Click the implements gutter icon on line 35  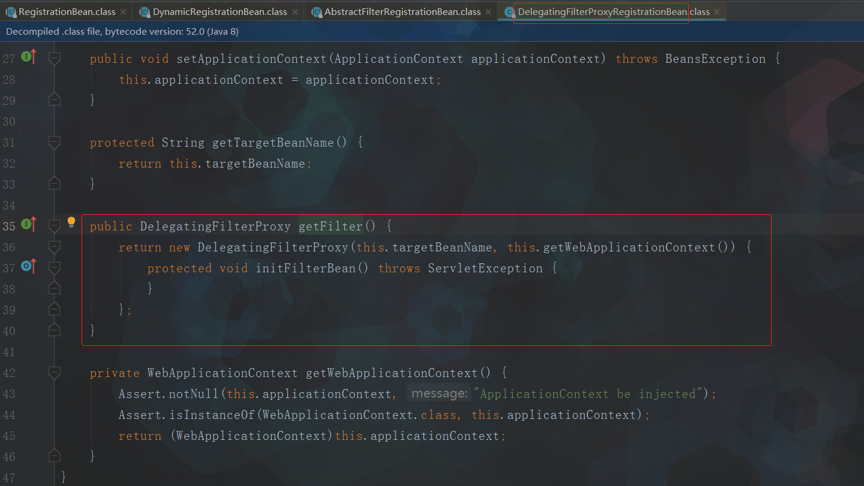pyautogui.click(x=29, y=225)
